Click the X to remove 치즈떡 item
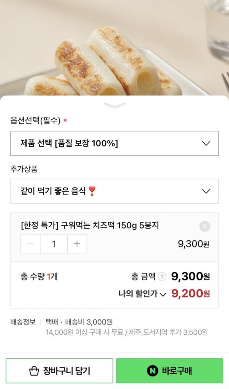This screenshot has width=229, height=389. pos(205,226)
